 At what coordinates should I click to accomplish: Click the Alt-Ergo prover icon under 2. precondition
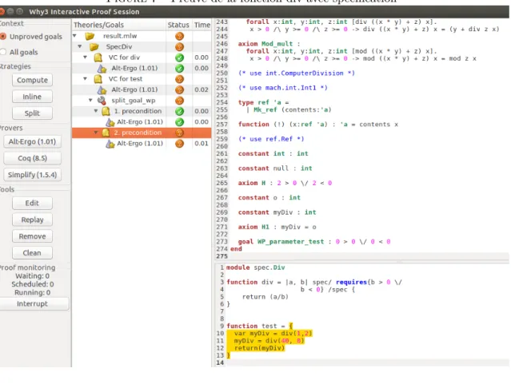point(110,144)
